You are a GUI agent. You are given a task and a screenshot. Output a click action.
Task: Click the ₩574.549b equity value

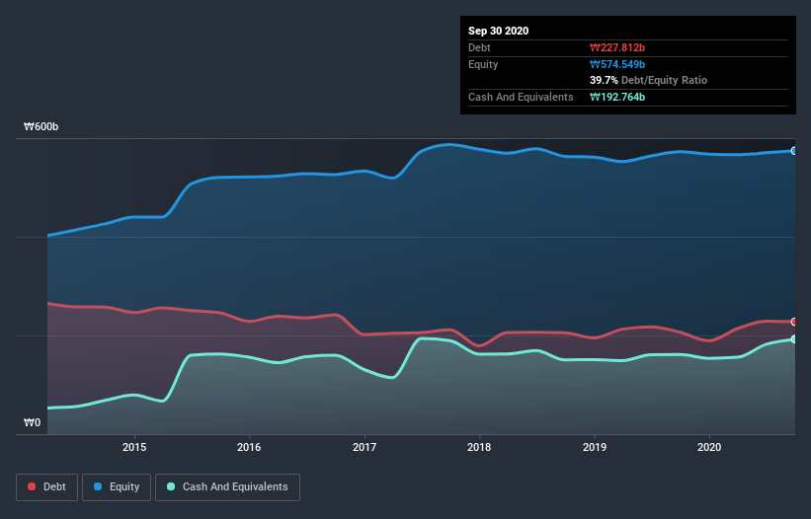point(617,64)
